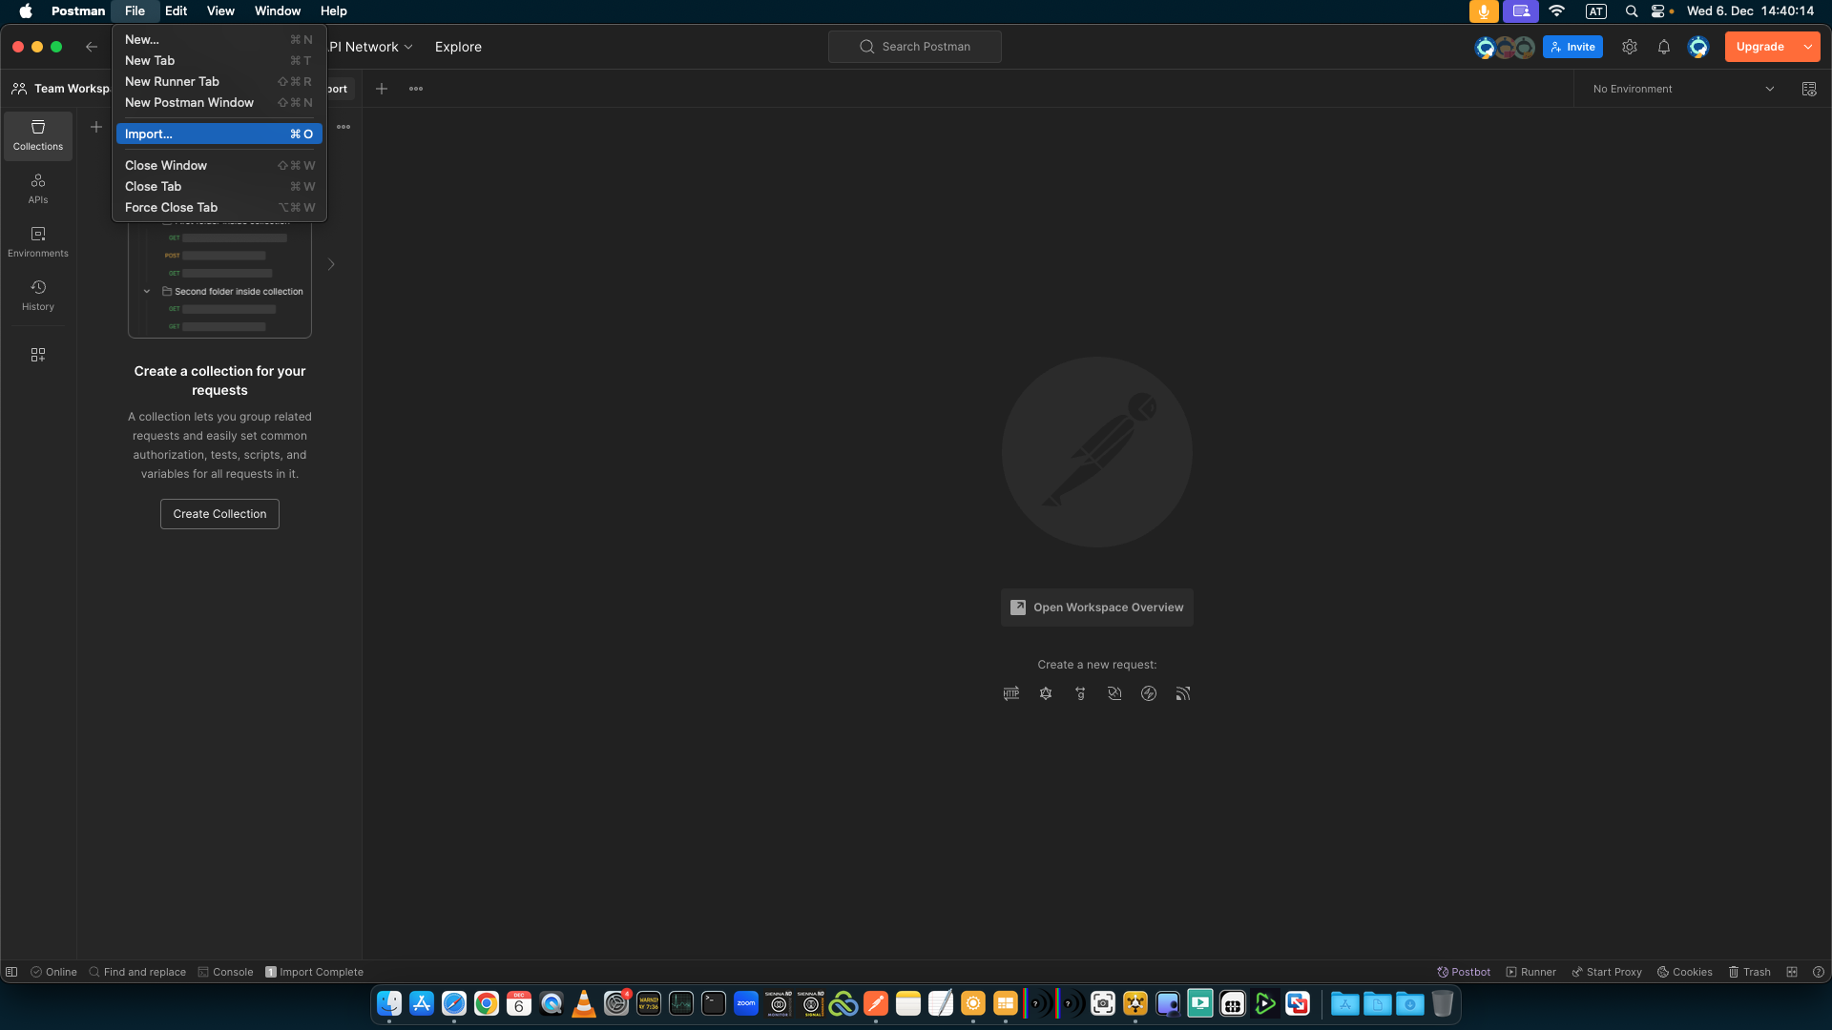Viewport: 1832px width, 1030px height.
Task: Choose New... in the File menu
Action: tap(219, 39)
